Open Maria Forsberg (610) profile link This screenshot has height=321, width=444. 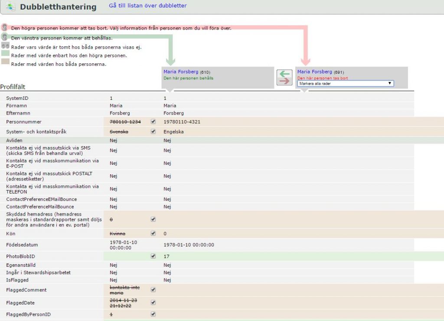click(x=181, y=72)
